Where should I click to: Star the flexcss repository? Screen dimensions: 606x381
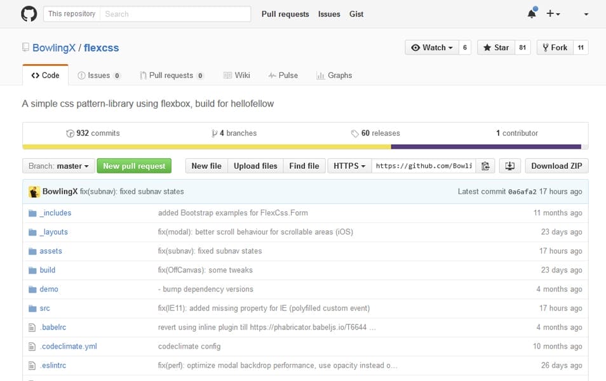[x=496, y=48]
